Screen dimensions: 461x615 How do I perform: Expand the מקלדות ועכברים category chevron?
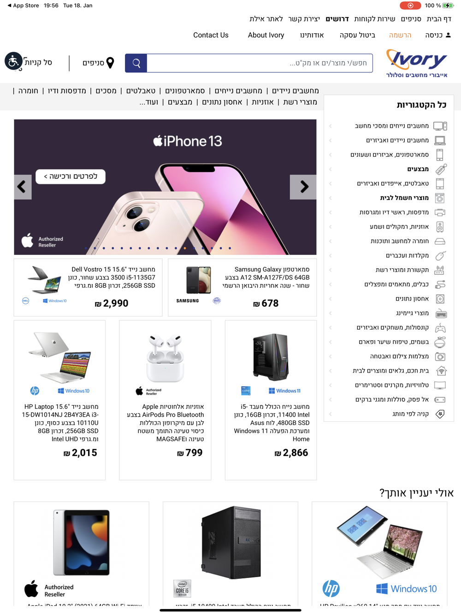tap(331, 255)
